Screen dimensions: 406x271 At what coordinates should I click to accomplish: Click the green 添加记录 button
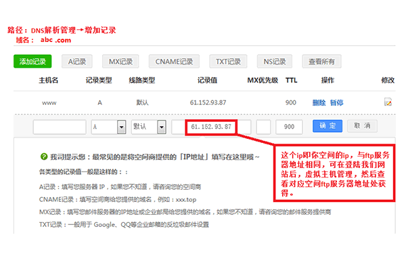32,62
